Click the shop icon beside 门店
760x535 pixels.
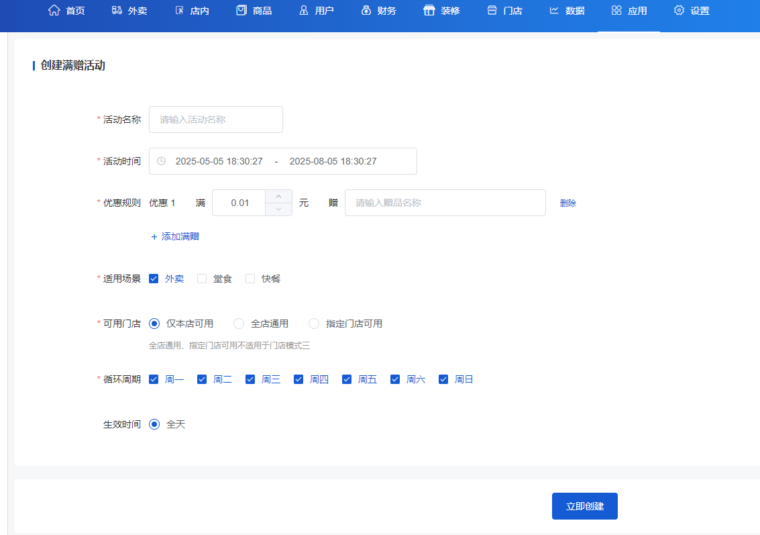tap(492, 10)
